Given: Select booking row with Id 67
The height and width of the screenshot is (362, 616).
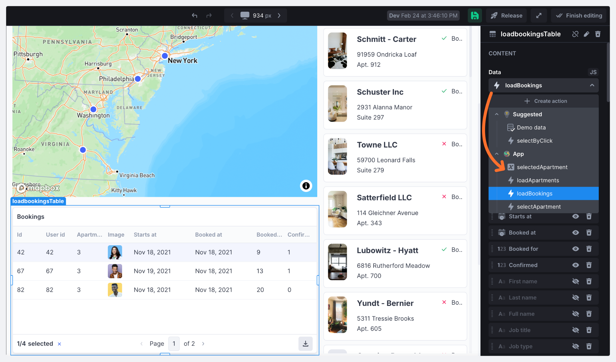Looking at the screenshot, I should click(x=165, y=271).
